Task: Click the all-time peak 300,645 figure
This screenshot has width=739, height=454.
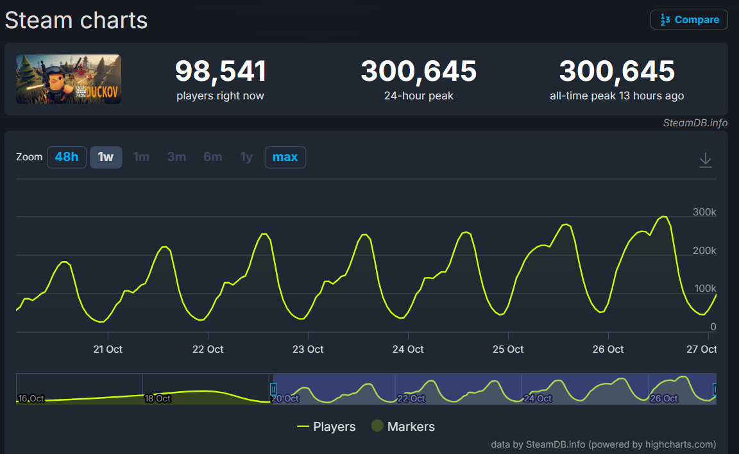Action: (616, 71)
